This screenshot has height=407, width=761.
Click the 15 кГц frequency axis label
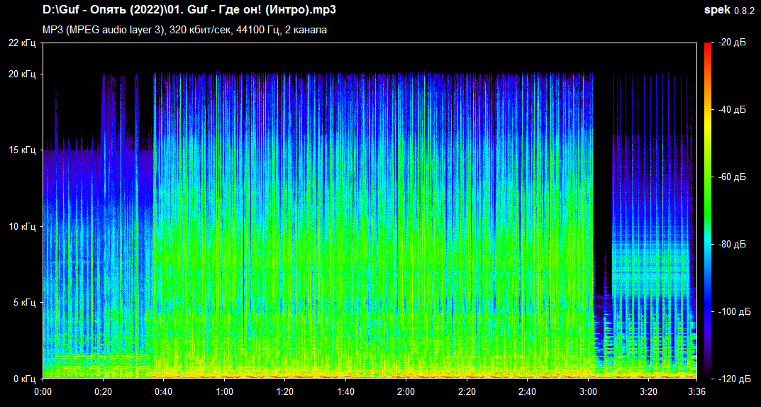pos(22,150)
